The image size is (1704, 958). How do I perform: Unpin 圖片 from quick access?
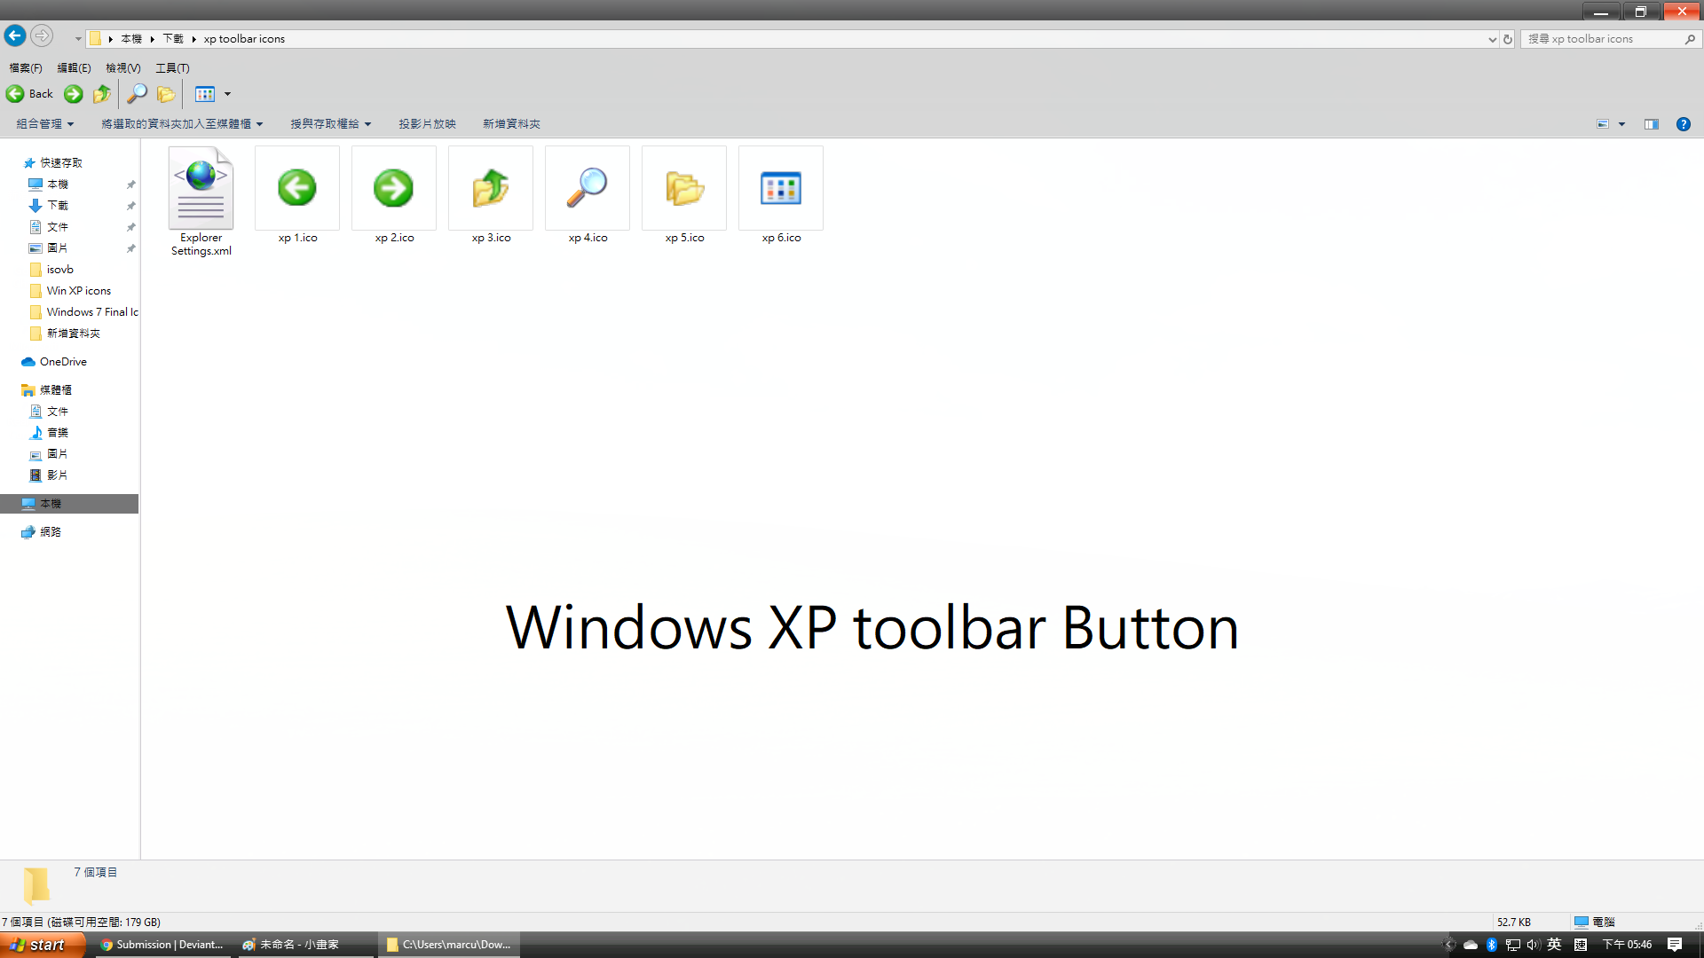click(x=130, y=248)
